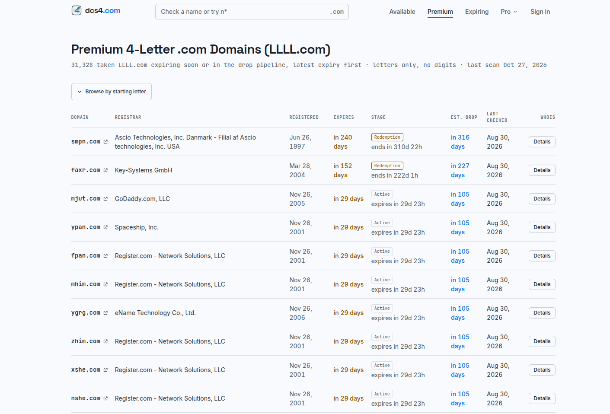610x414 pixels.
Task: View Details for xshe.com
Action: 542,370
